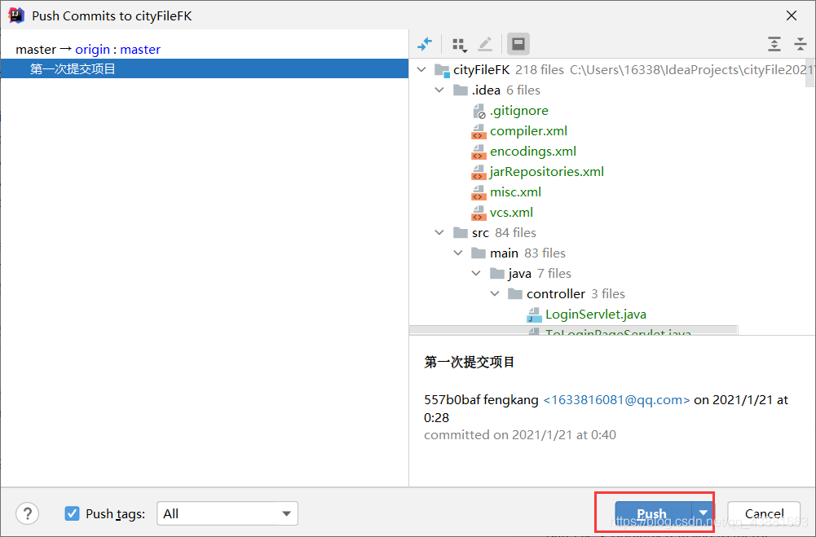
Task: Collapse the cityFileFK root node
Action: click(421, 70)
